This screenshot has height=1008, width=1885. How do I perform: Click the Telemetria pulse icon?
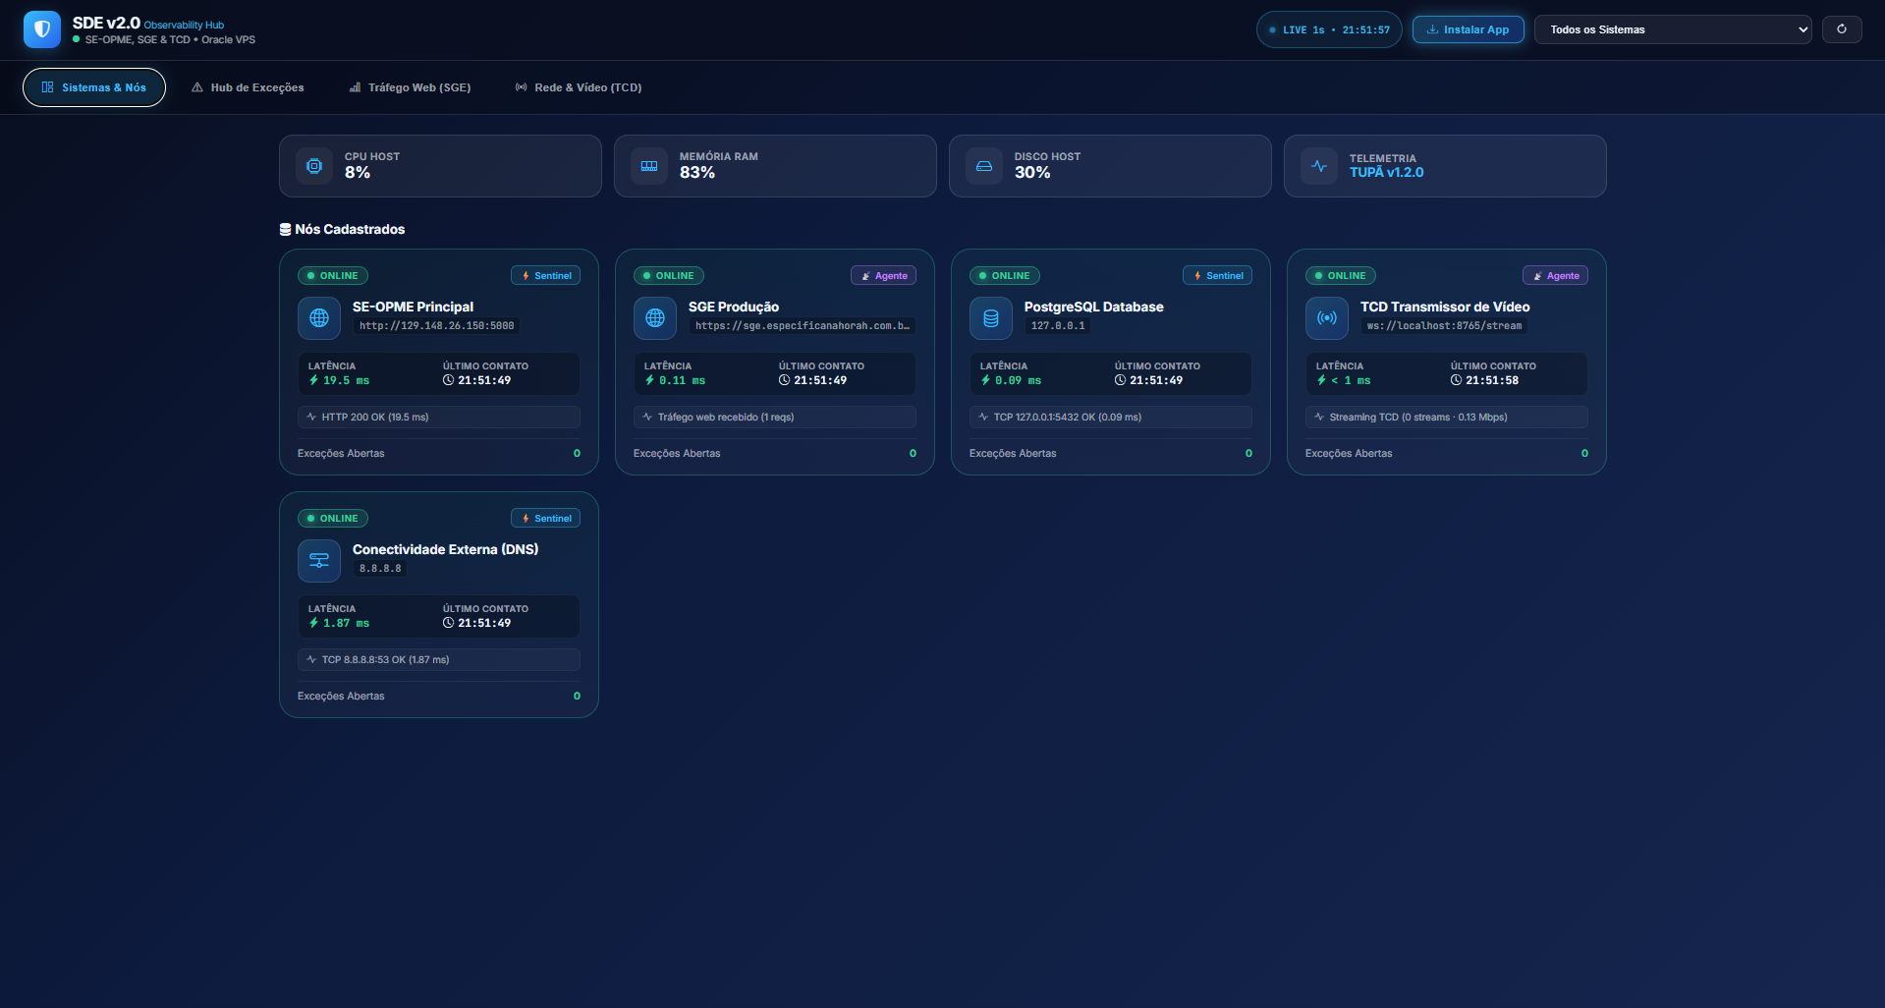(x=1319, y=166)
